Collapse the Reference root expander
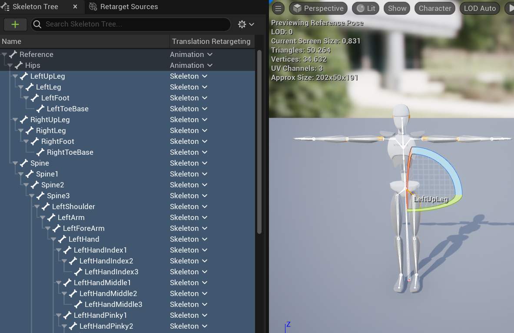 [4, 54]
